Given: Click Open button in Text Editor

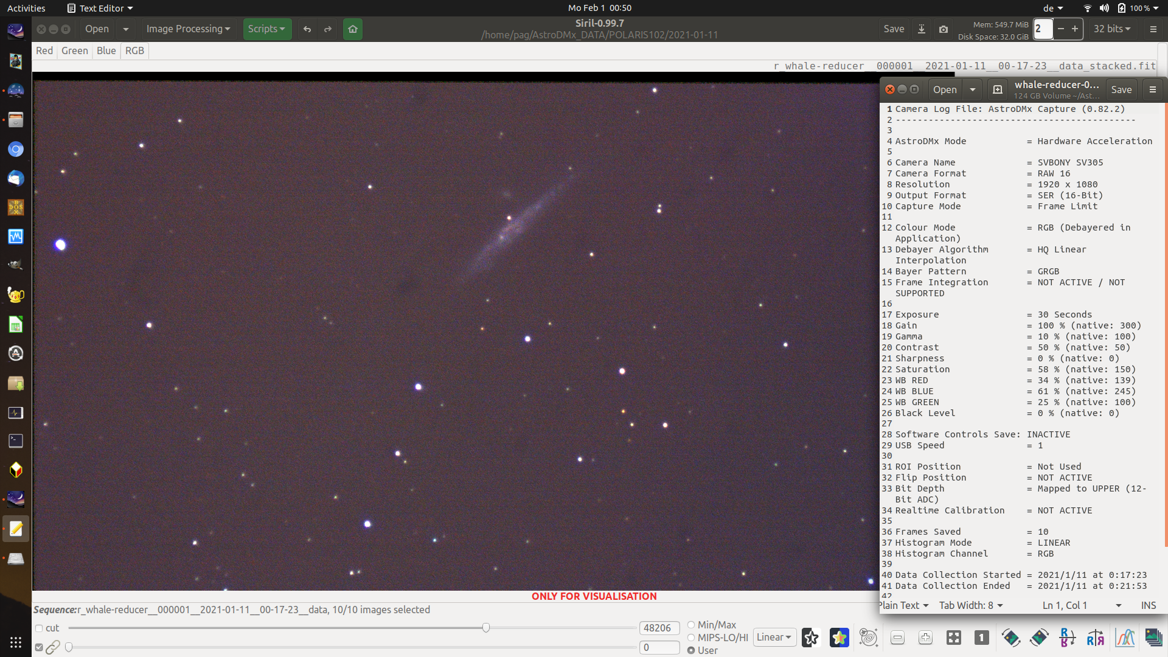Looking at the screenshot, I should pyautogui.click(x=945, y=89).
